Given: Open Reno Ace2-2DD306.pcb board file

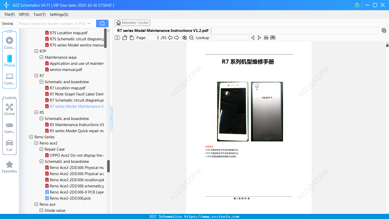Looking at the screenshot, I should tap(68, 198).
